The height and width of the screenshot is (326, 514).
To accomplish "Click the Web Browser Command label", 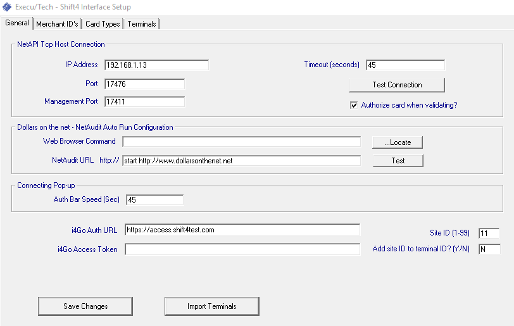I will pos(79,141).
